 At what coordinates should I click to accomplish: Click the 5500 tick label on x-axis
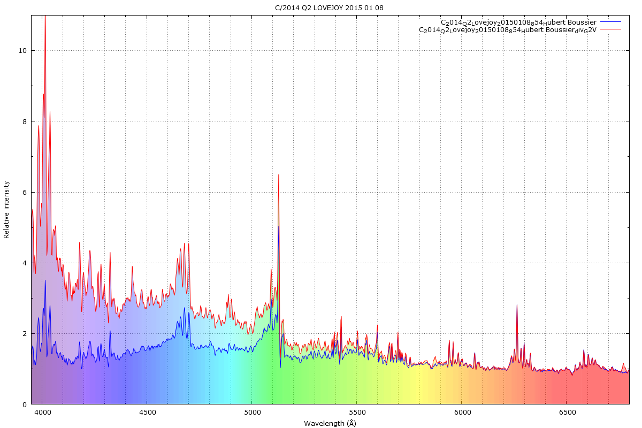pos(357,412)
